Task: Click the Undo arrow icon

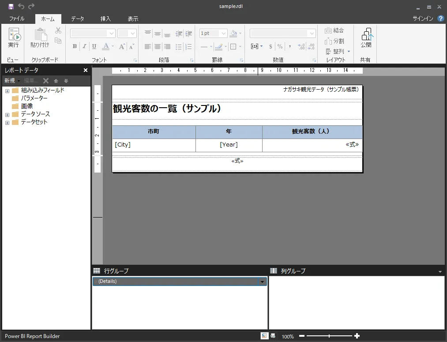Action: click(21, 6)
